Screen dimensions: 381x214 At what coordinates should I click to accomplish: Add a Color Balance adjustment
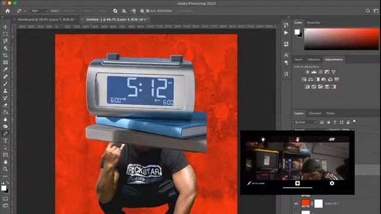311,79
